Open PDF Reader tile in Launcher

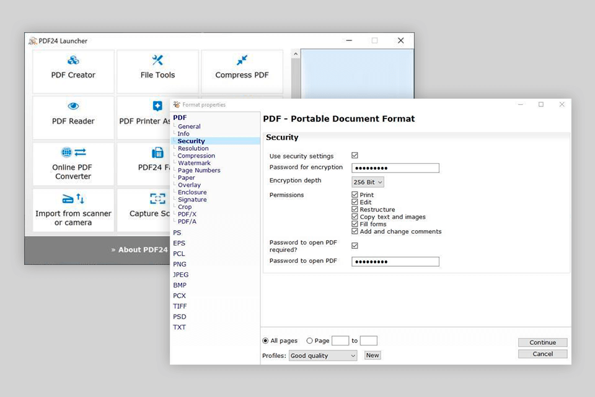pyautogui.click(x=73, y=117)
